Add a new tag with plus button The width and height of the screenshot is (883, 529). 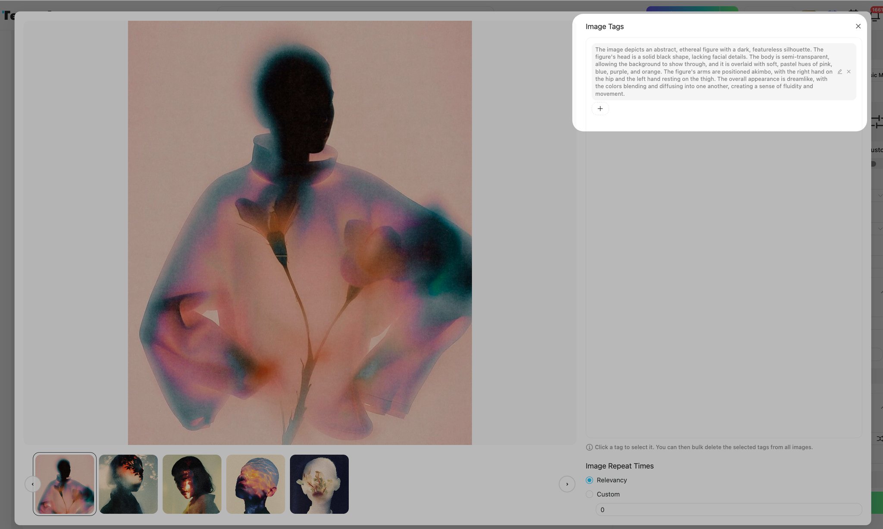(600, 109)
